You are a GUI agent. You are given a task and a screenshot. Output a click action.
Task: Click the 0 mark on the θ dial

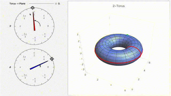point(48,26)
